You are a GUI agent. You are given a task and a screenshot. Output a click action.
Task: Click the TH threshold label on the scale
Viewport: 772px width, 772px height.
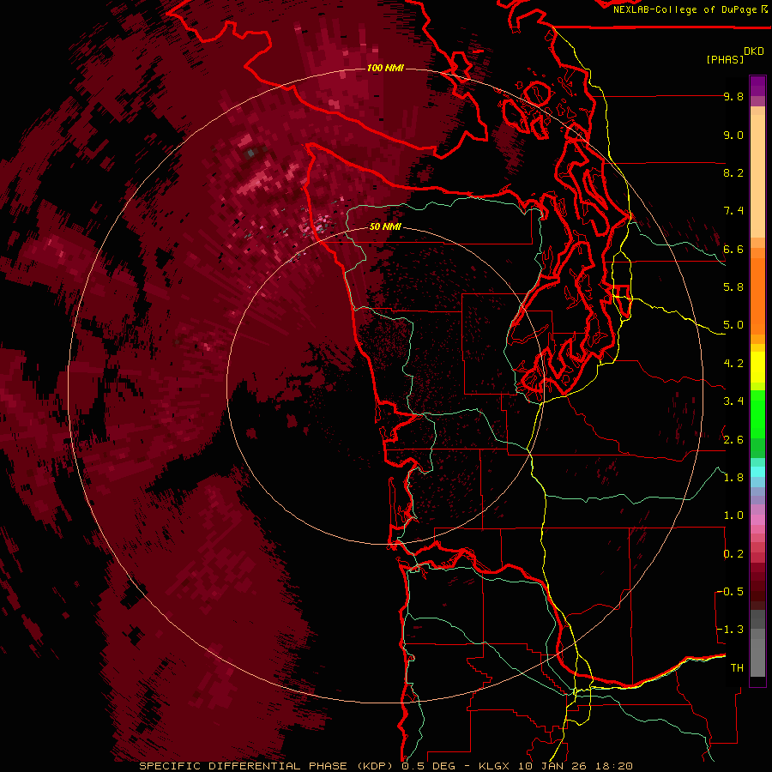click(737, 668)
